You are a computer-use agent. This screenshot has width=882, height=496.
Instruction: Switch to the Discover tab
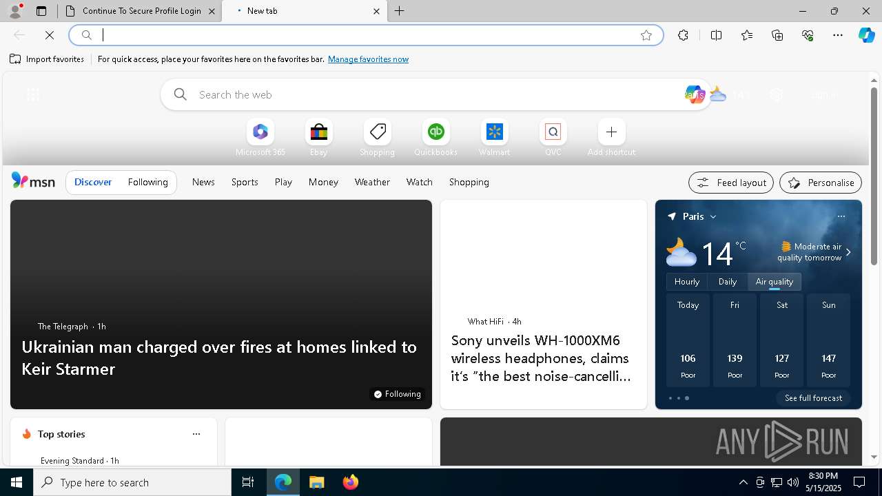point(93,182)
